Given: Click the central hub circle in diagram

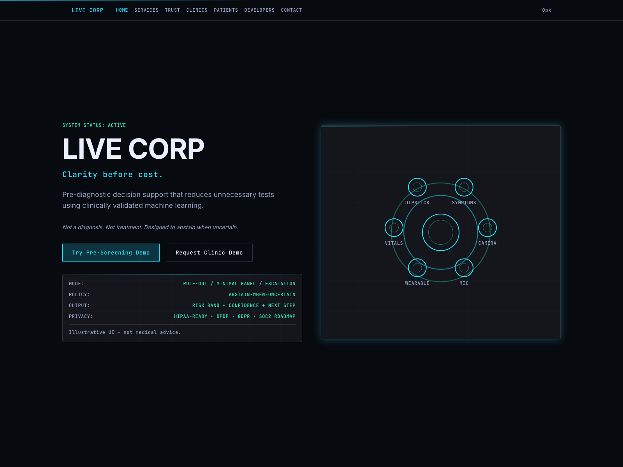Looking at the screenshot, I should pos(440,232).
